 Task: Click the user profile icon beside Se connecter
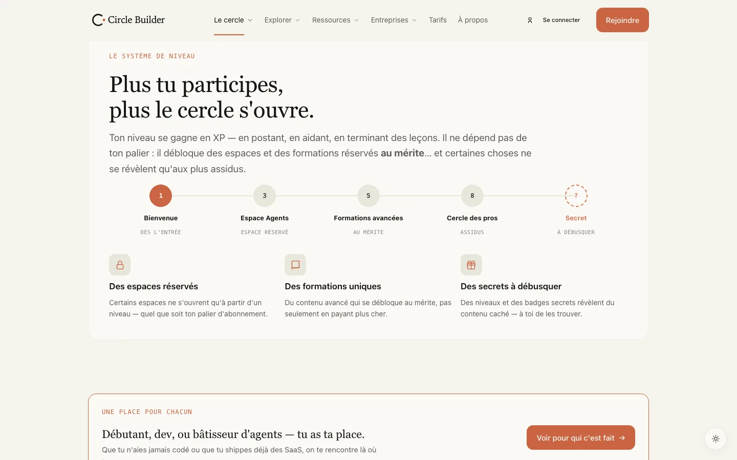[530, 20]
